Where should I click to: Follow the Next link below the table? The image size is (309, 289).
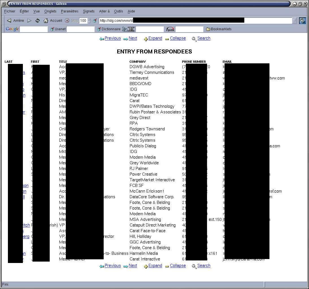pos(133,266)
